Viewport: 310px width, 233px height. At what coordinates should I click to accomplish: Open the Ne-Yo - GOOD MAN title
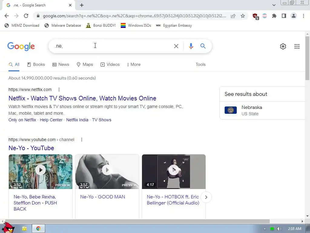coord(103,197)
